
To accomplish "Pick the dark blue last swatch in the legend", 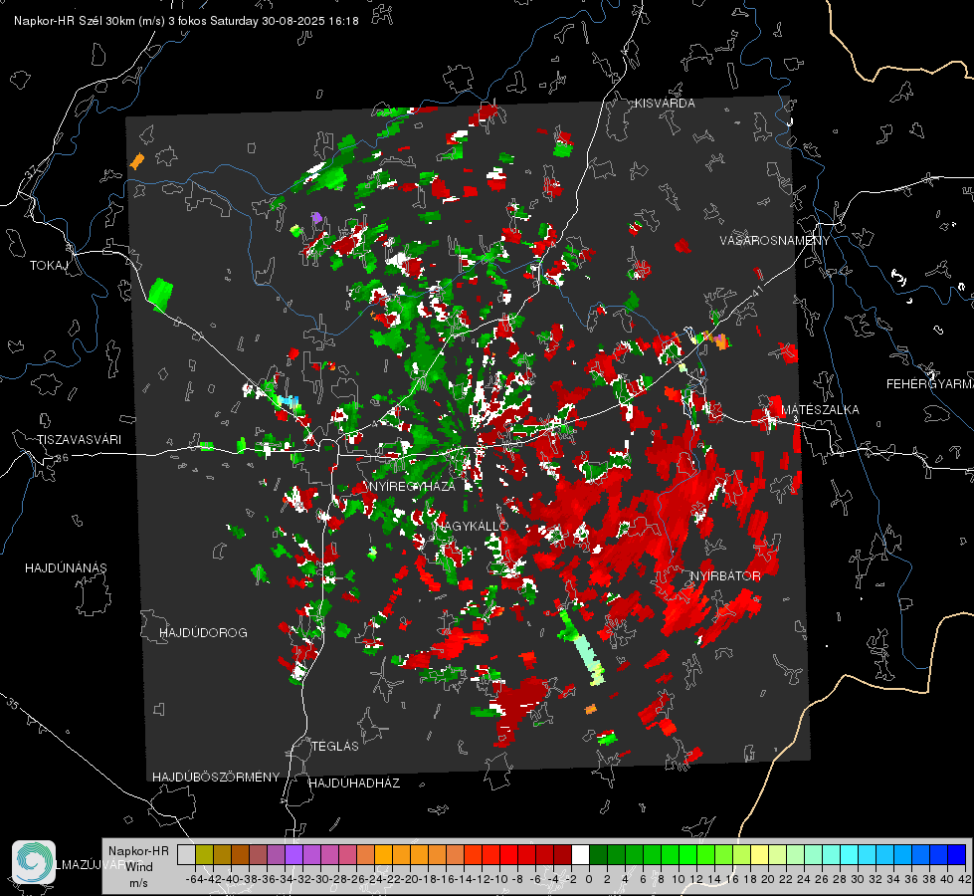I will 957,854.
